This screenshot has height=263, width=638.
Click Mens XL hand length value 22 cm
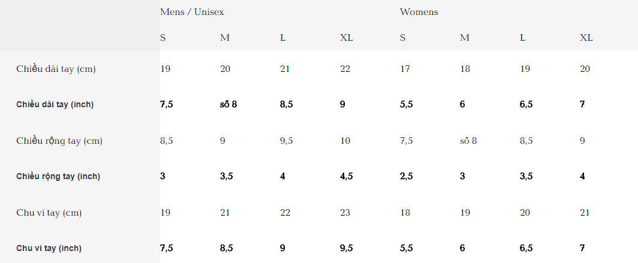345,69
